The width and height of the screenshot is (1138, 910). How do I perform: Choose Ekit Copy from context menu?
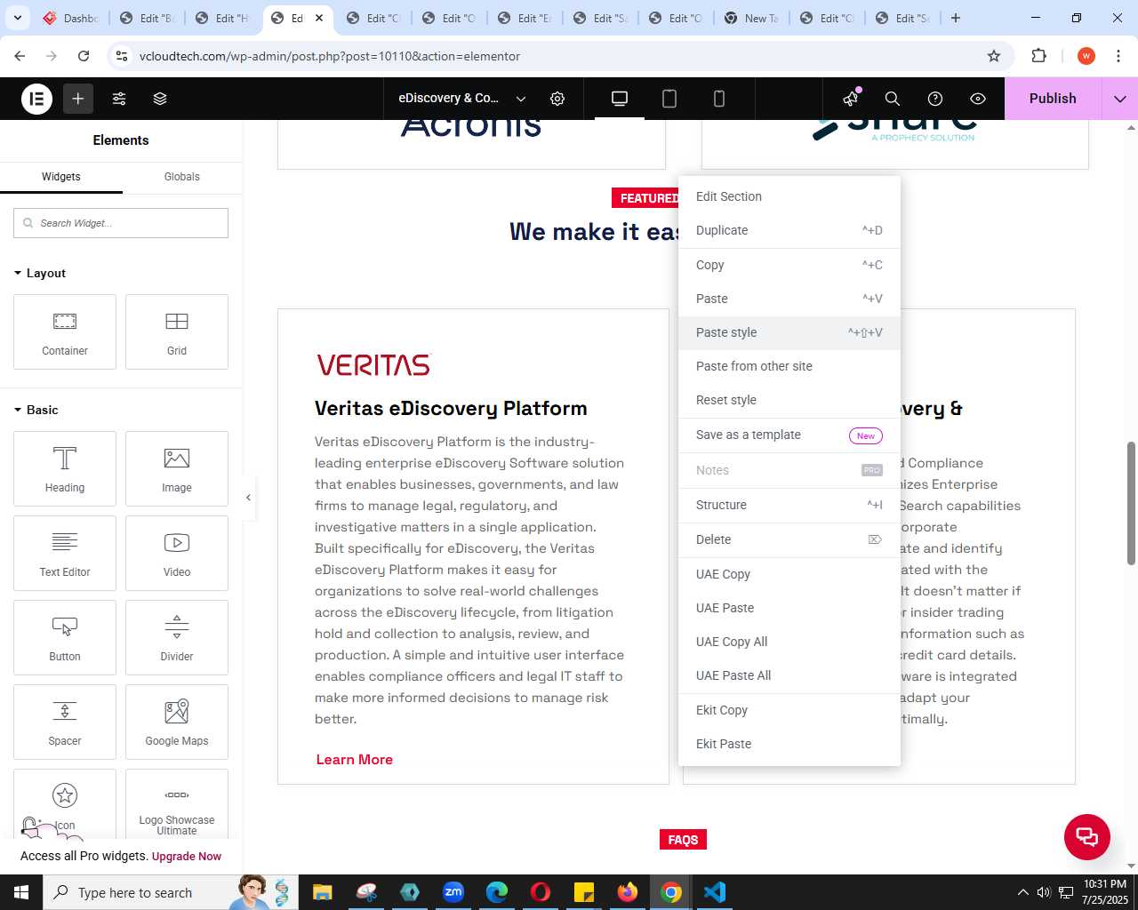[x=789, y=710]
